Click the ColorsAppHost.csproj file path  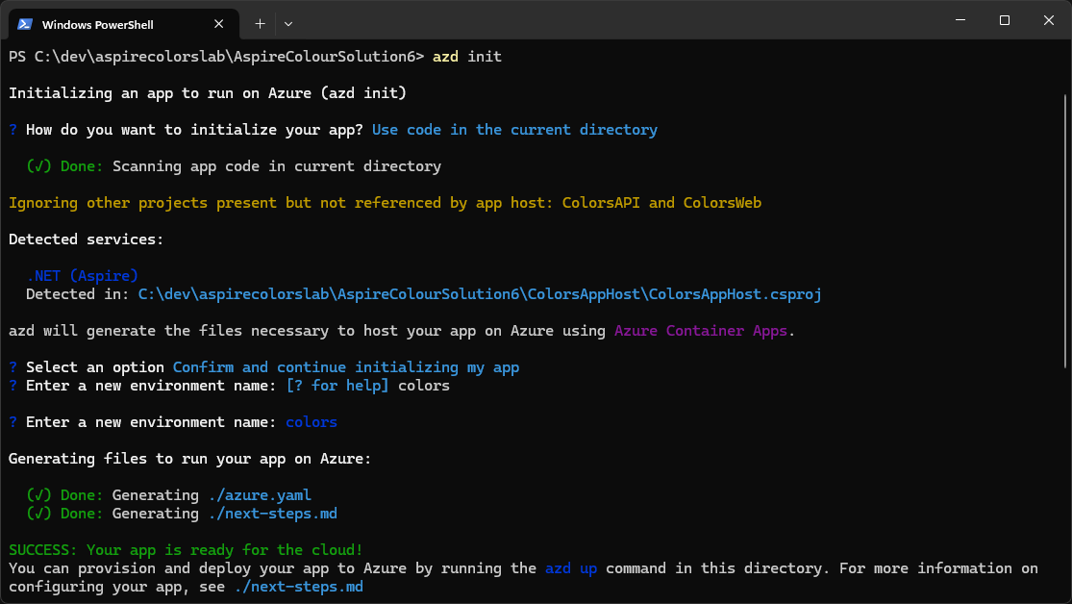click(480, 294)
